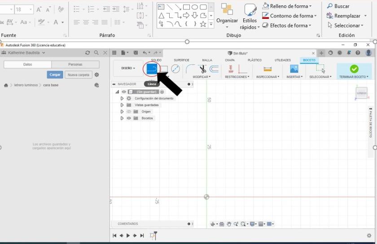This screenshot has width=377, height=244.
Task: Open the SELECCIONAR dropdown in Fusion
Action: [320, 77]
